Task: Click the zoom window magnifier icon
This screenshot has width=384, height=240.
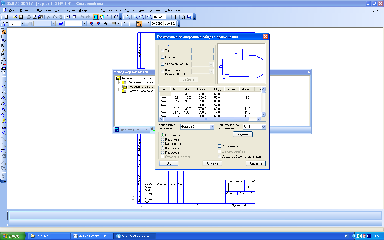Action: point(128,17)
